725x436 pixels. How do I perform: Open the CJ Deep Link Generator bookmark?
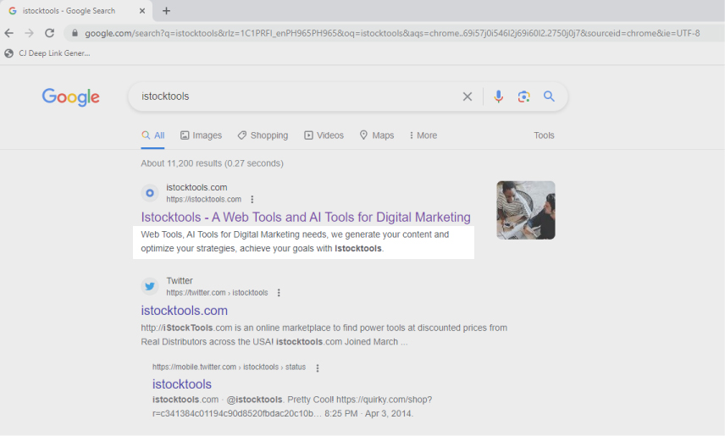pyautogui.click(x=47, y=53)
